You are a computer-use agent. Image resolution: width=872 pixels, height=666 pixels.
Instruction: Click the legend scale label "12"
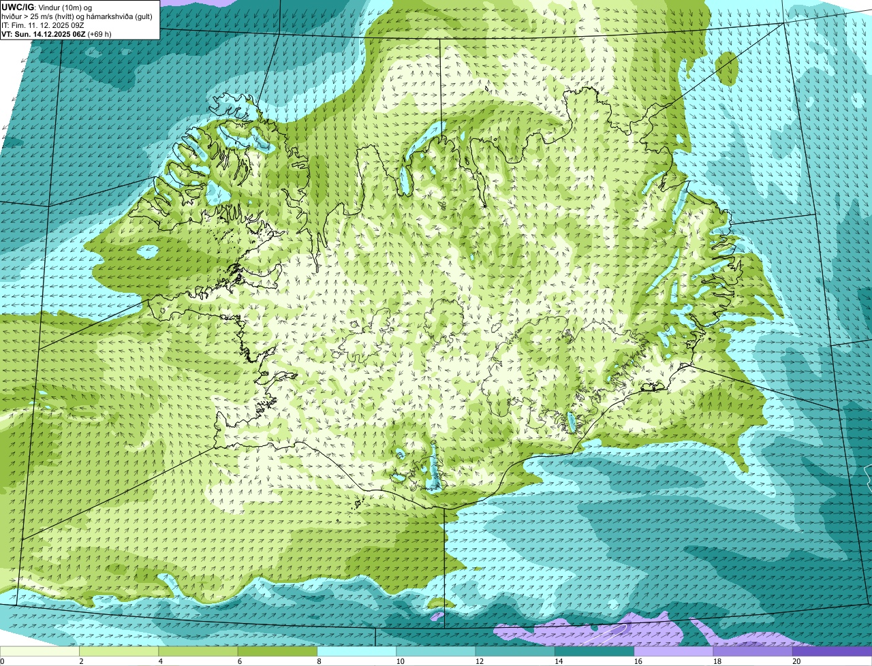coord(479,661)
